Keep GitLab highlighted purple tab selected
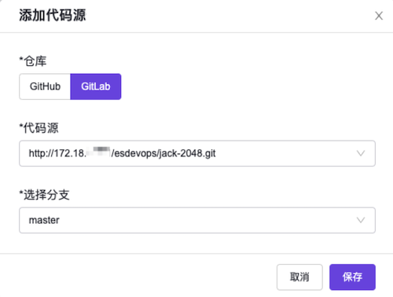This screenshot has height=297, width=393. [96, 86]
